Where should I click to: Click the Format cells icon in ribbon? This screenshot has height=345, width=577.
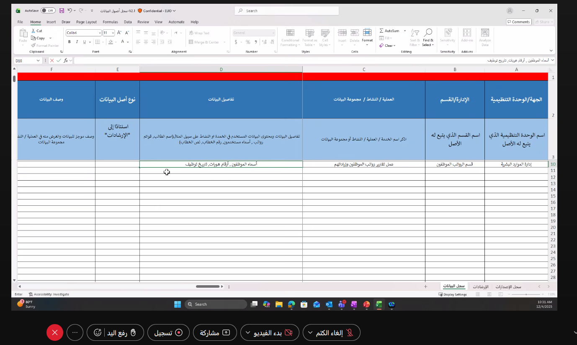point(367,33)
